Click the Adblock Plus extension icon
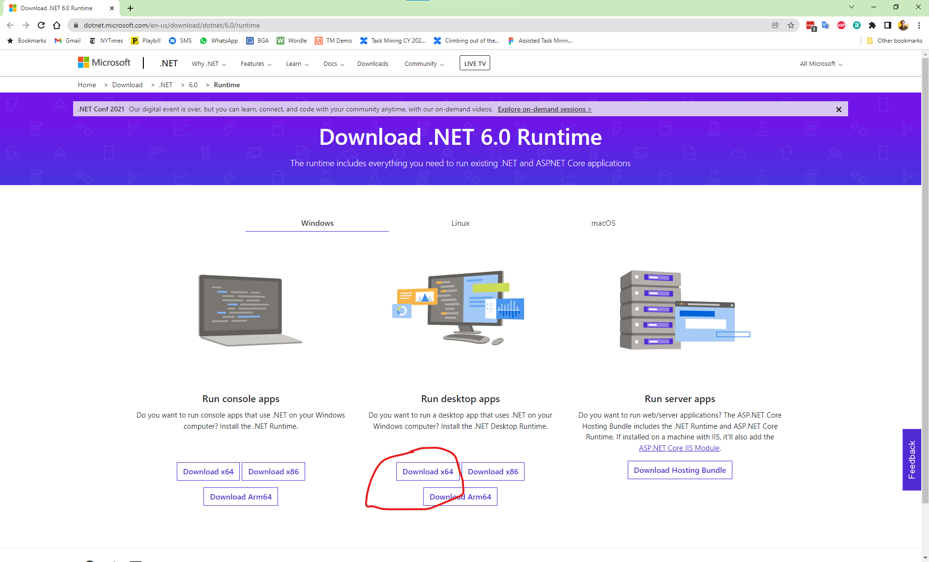Screen dimensions: 929x562 (x=841, y=25)
